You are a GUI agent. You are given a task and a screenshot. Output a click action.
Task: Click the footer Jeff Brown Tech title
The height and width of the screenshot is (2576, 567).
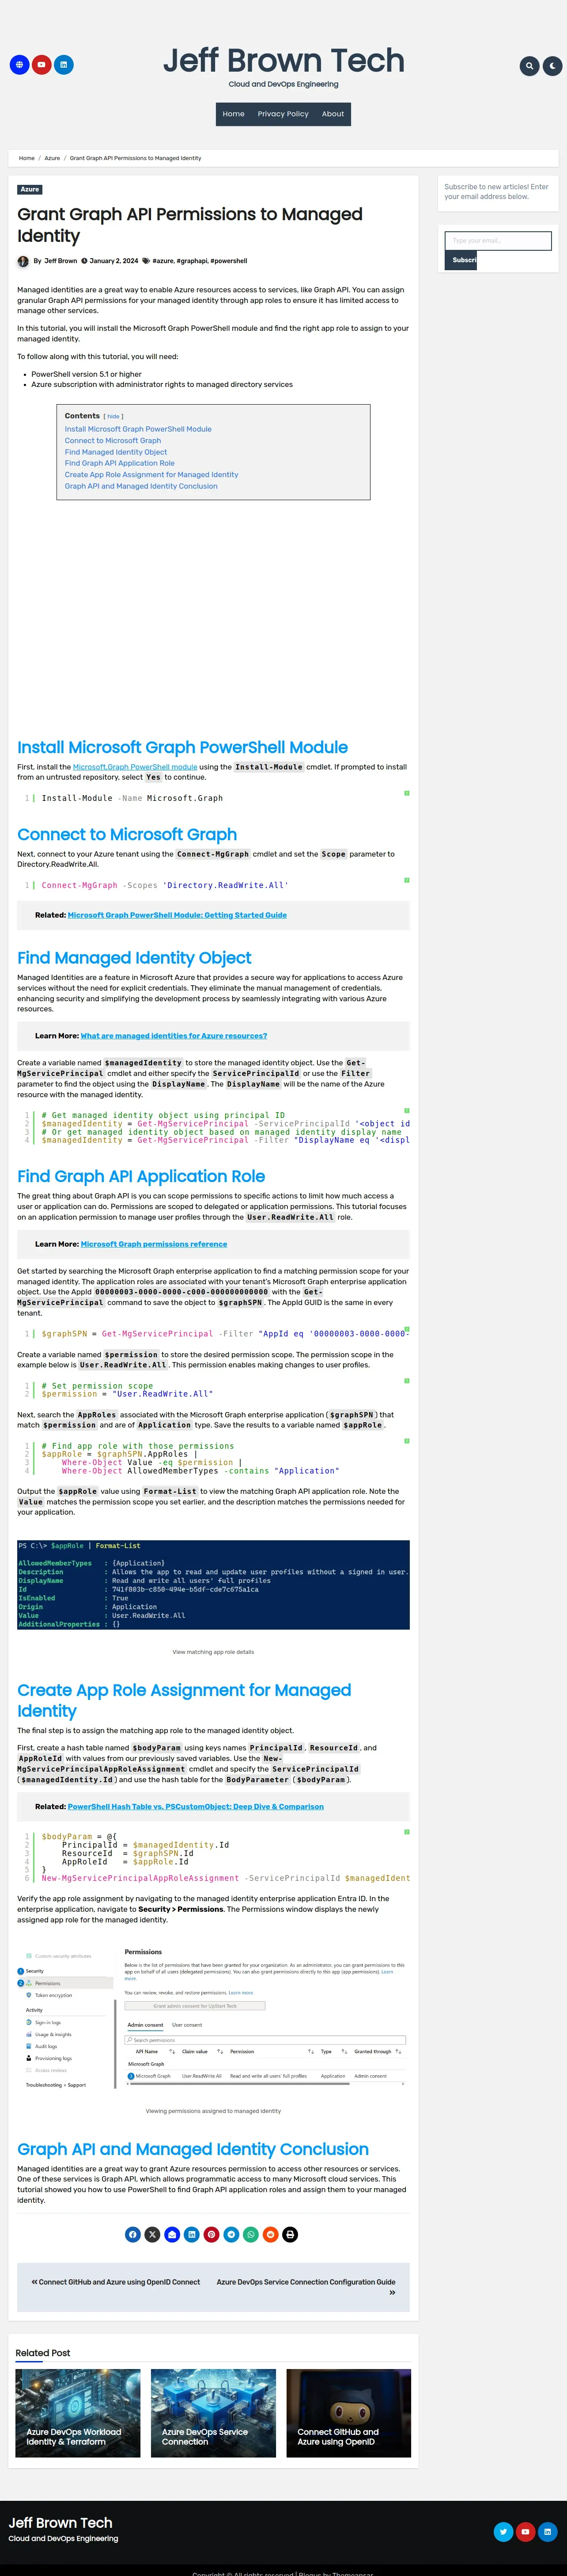click(60, 2523)
